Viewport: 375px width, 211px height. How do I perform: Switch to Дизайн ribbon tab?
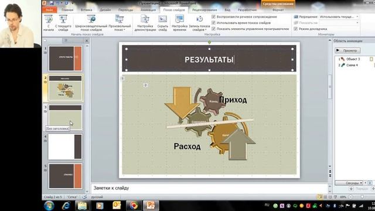105,10
